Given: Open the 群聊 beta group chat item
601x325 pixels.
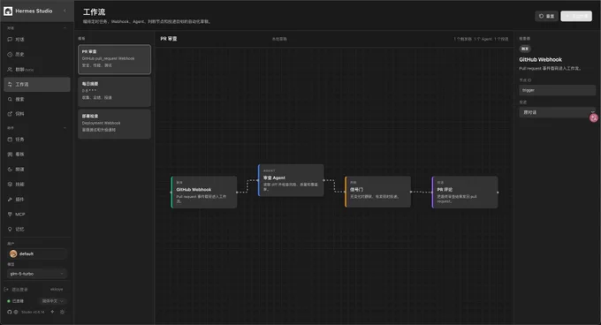Looking at the screenshot, I should pyautogui.click(x=37, y=69).
